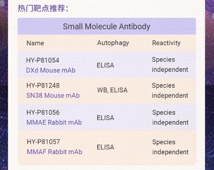
Task: Open the MMAF Rabbit mAb link
Action: (54, 152)
